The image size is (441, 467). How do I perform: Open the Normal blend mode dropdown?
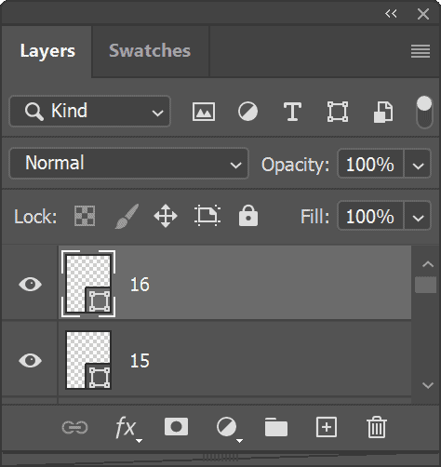point(128,163)
